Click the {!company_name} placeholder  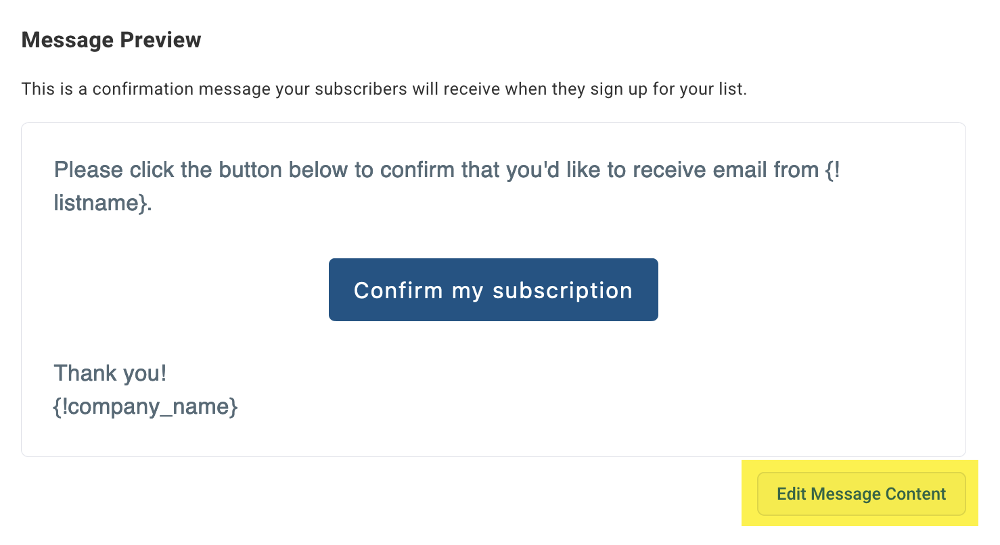pos(145,407)
